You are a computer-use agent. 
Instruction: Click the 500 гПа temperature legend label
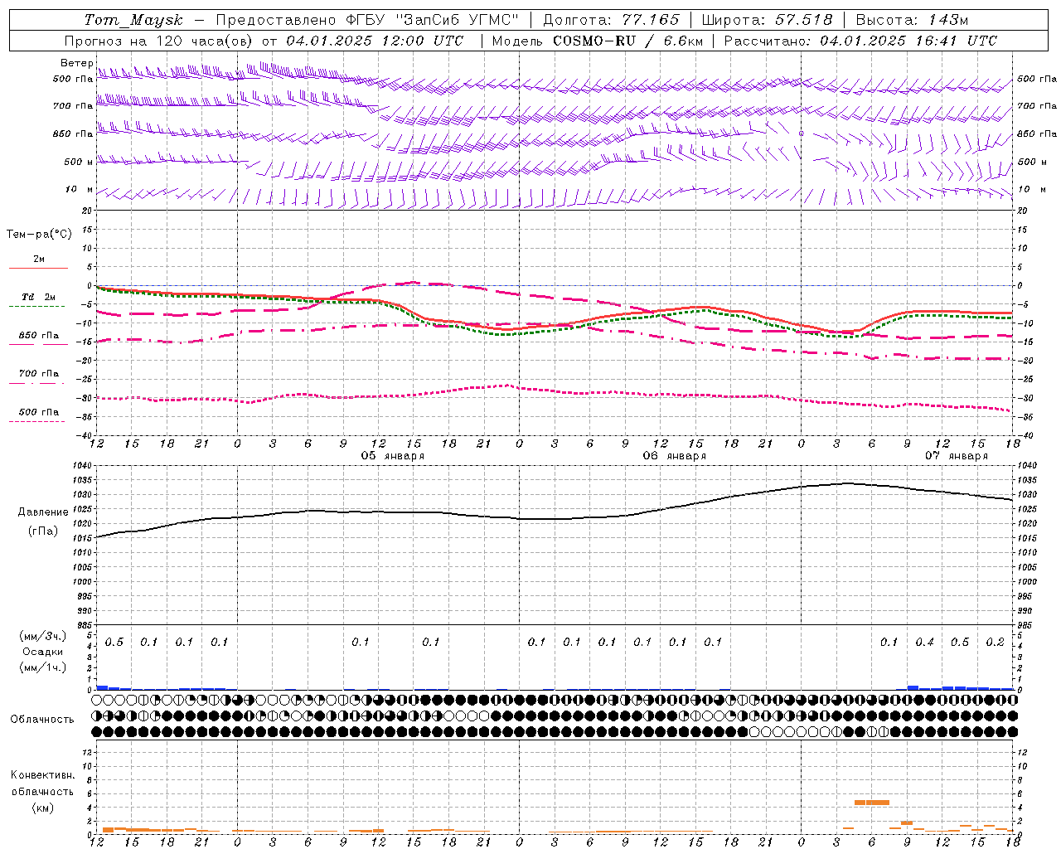(x=39, y=412)
